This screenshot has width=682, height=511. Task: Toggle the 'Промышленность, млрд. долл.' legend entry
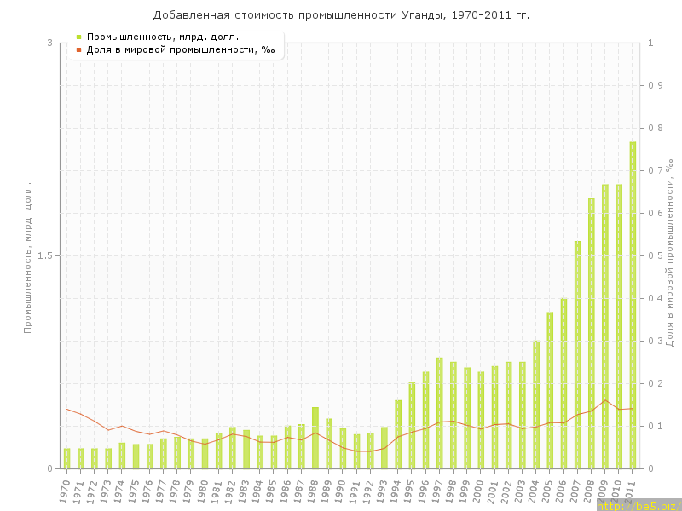(x=162, y=37)
